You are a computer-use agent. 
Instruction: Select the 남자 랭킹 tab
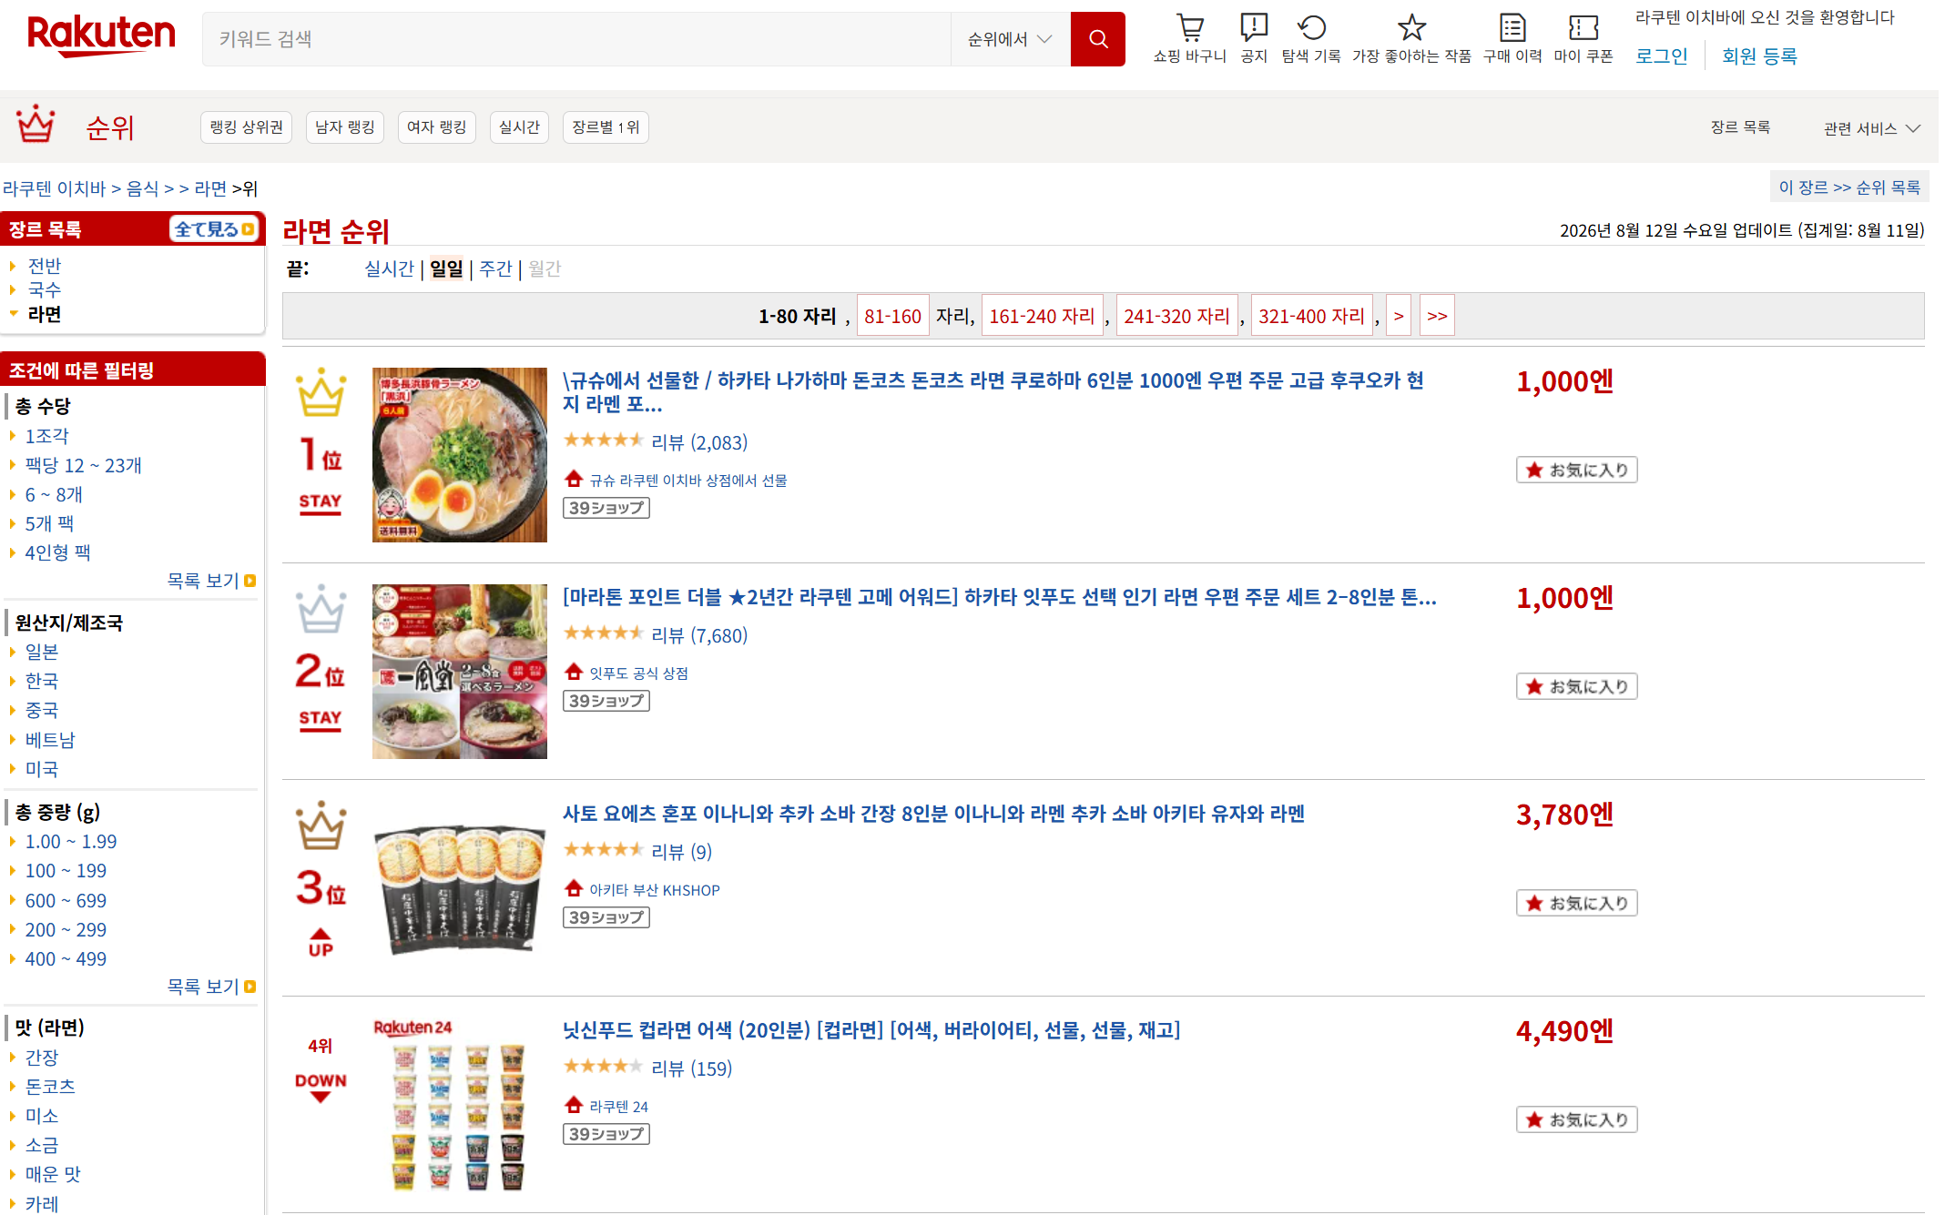(x=345, y=127)
